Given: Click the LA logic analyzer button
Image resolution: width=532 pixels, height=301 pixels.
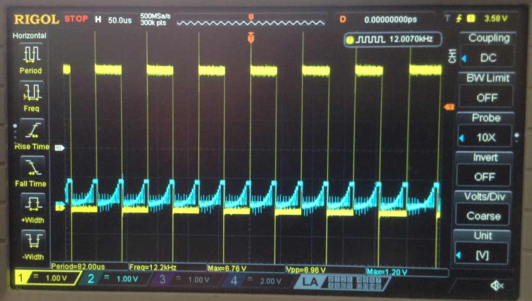Looking at the screenshot, I should coord(311,282).
